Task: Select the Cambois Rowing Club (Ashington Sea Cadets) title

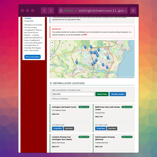Action: 62,138
